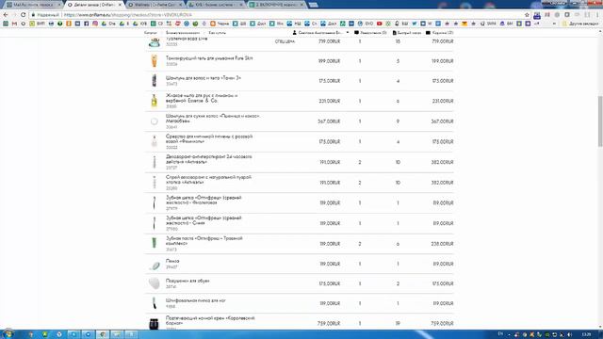Screen dimensions: 603x339
Task: Open the business opportunities header link
Action: (x=183, y=33)
